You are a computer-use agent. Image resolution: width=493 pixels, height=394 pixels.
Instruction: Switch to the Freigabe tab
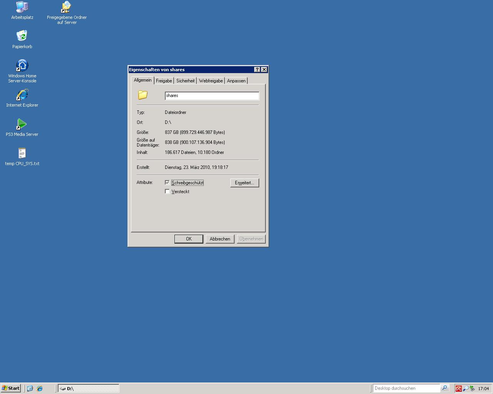coord(164,81)
